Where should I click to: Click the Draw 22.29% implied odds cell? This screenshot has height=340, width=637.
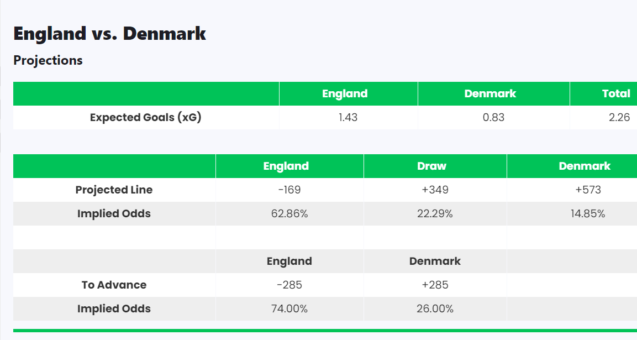tap(435, 213)
